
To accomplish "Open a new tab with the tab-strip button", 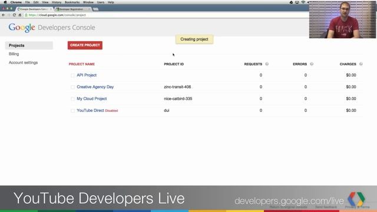I will click(x=95, y=9).
